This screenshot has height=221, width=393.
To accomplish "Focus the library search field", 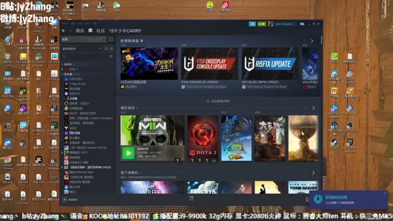I will [84, 56].
